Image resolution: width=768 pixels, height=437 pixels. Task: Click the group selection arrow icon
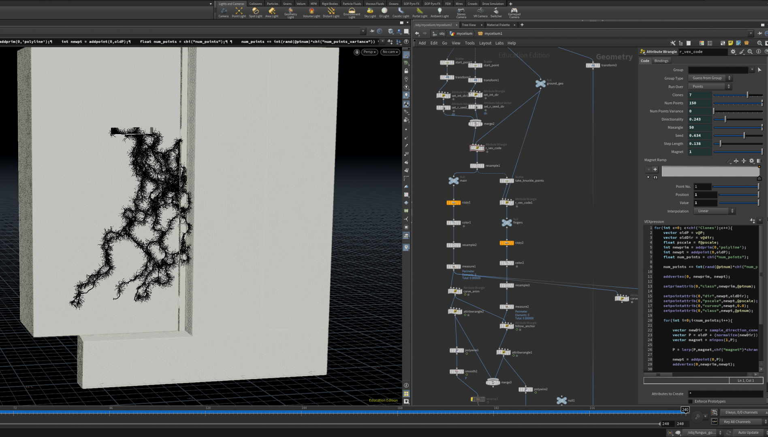pos(759,70)
